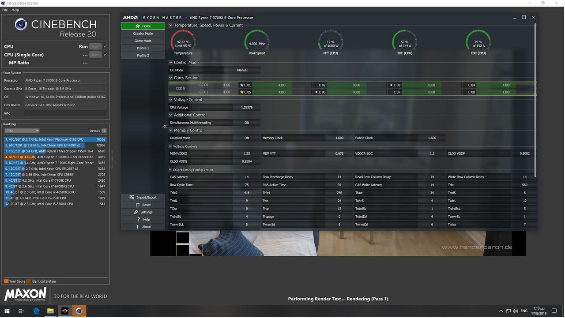Open the Ranking CPU dropdown in Cinebench
Screen dimensions: 565x318
tap(22, 131)
